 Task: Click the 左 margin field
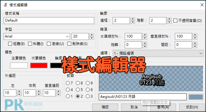tap(10, 93)
